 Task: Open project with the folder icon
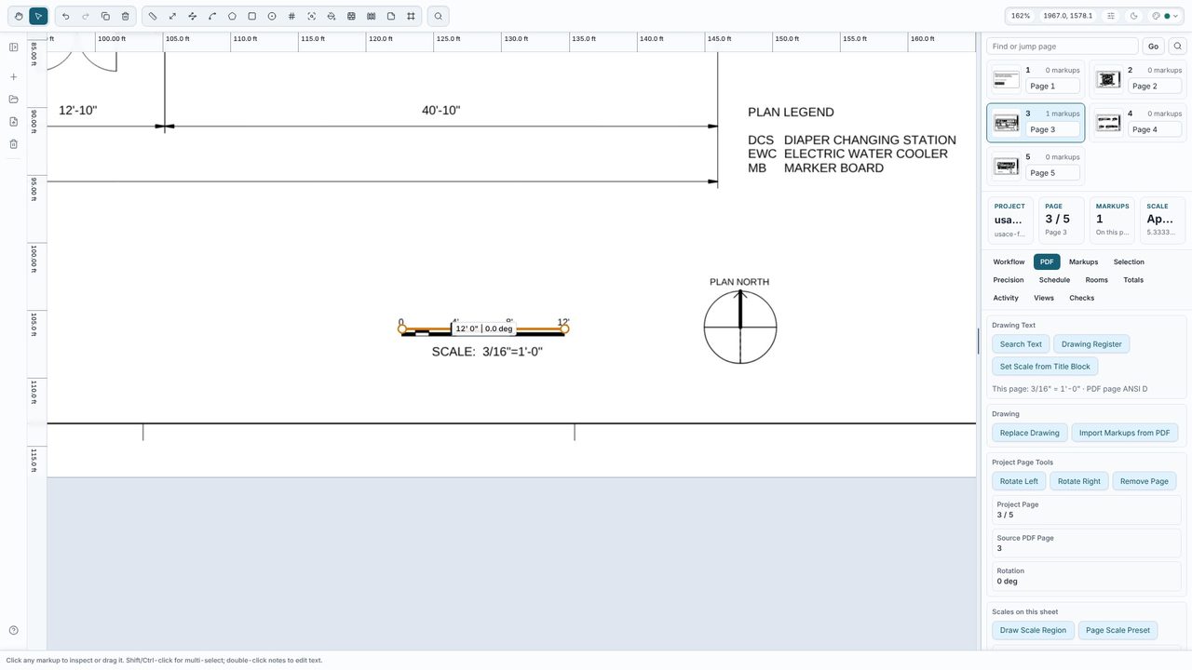[14, 100]
